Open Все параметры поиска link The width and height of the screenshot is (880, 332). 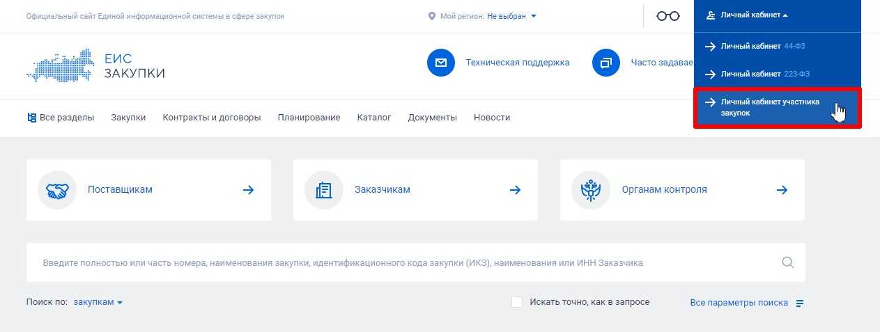pos(739,303)
